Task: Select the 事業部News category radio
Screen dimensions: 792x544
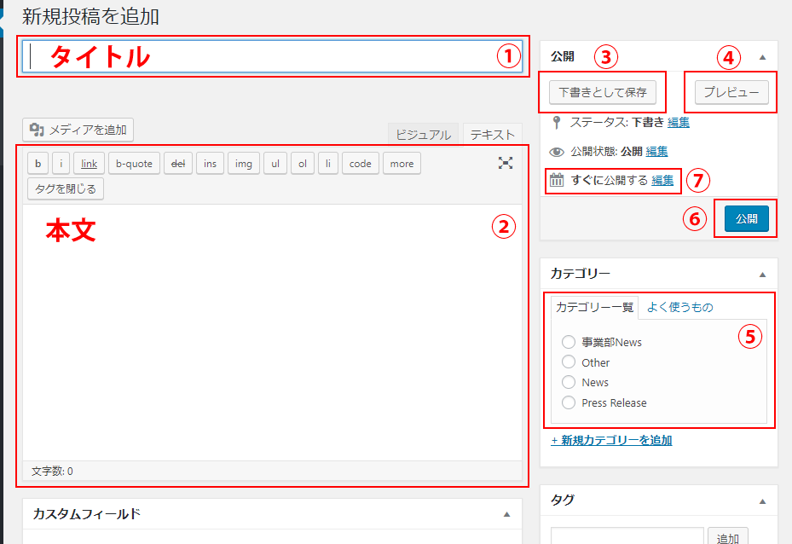Action: [x=569, y=342]
